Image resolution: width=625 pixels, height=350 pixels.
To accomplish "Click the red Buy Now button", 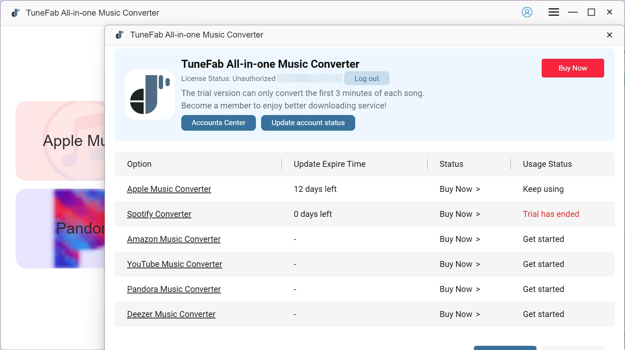I will 573,68.
